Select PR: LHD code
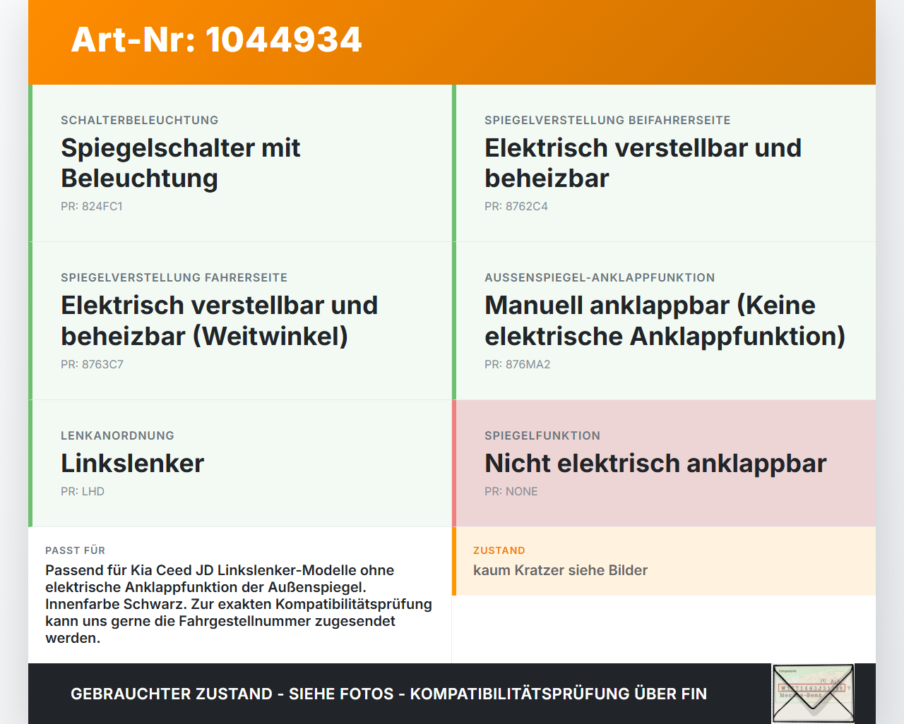The image size is (904, 724). pyautogui.click(x=83, y=491)
